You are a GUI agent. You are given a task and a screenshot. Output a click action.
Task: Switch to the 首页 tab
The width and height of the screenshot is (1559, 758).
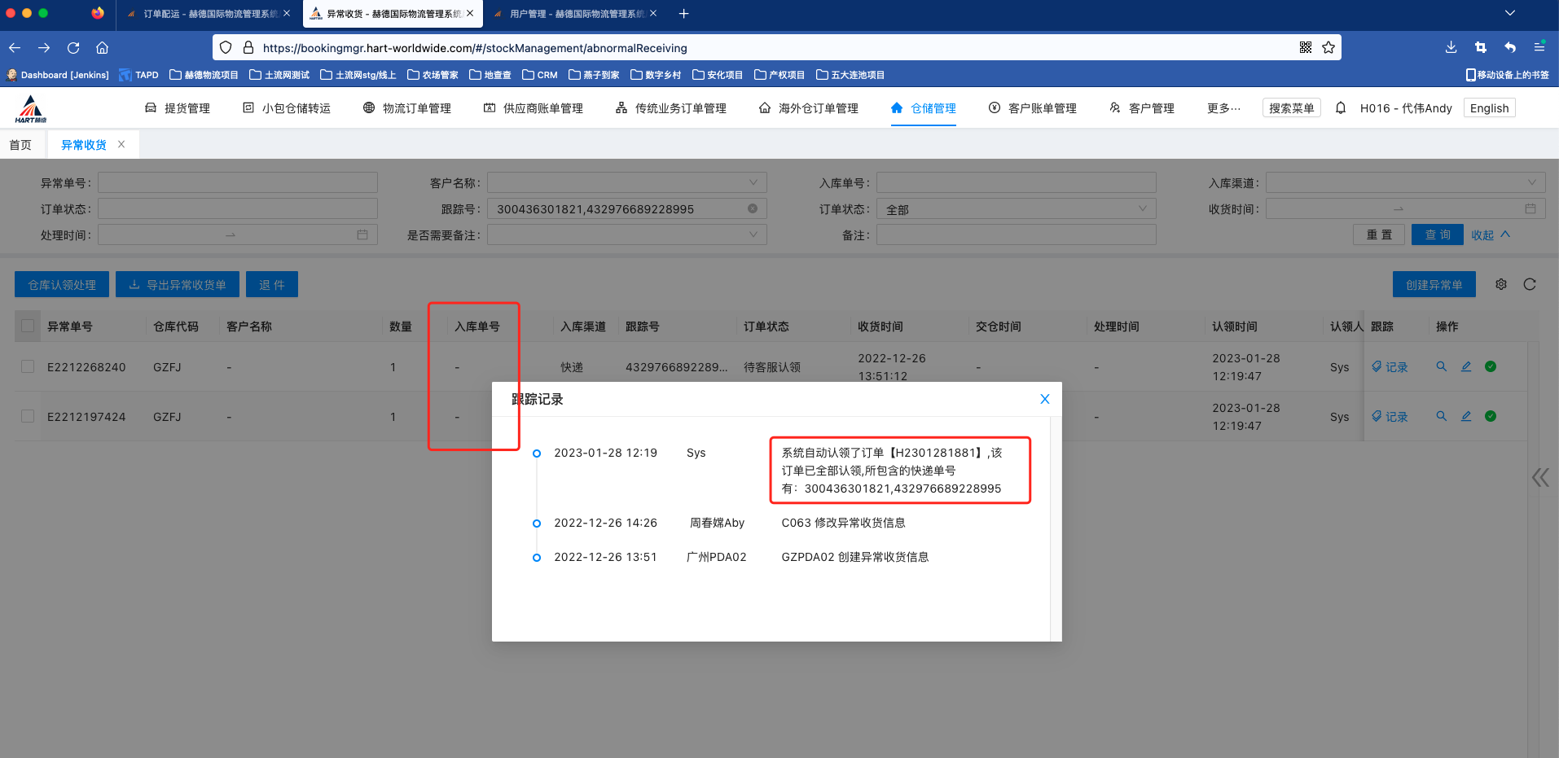(x=20, y=145)
